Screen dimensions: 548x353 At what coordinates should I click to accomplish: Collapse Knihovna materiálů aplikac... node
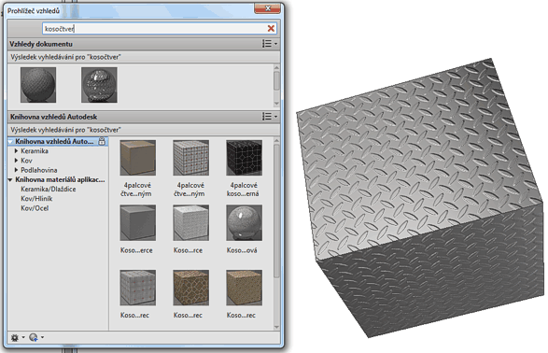(x=10, y=179)
